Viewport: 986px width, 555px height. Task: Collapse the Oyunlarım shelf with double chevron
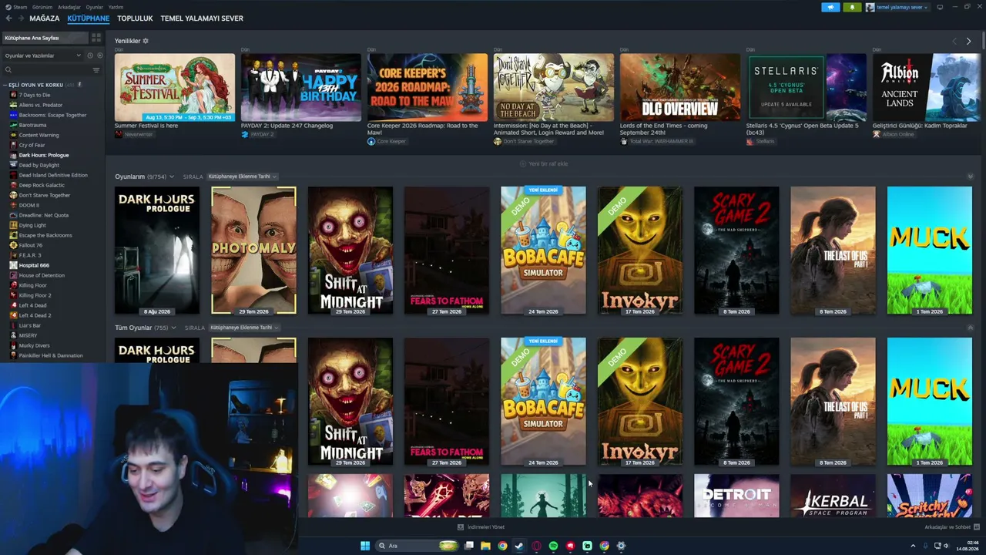click(970, 177)
